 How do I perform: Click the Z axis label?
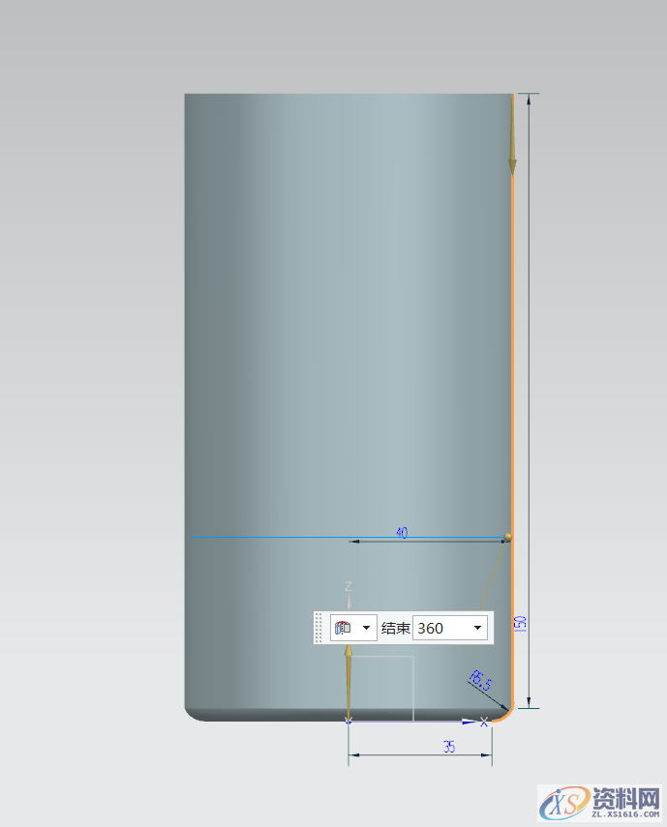click(x=349, y=587)
